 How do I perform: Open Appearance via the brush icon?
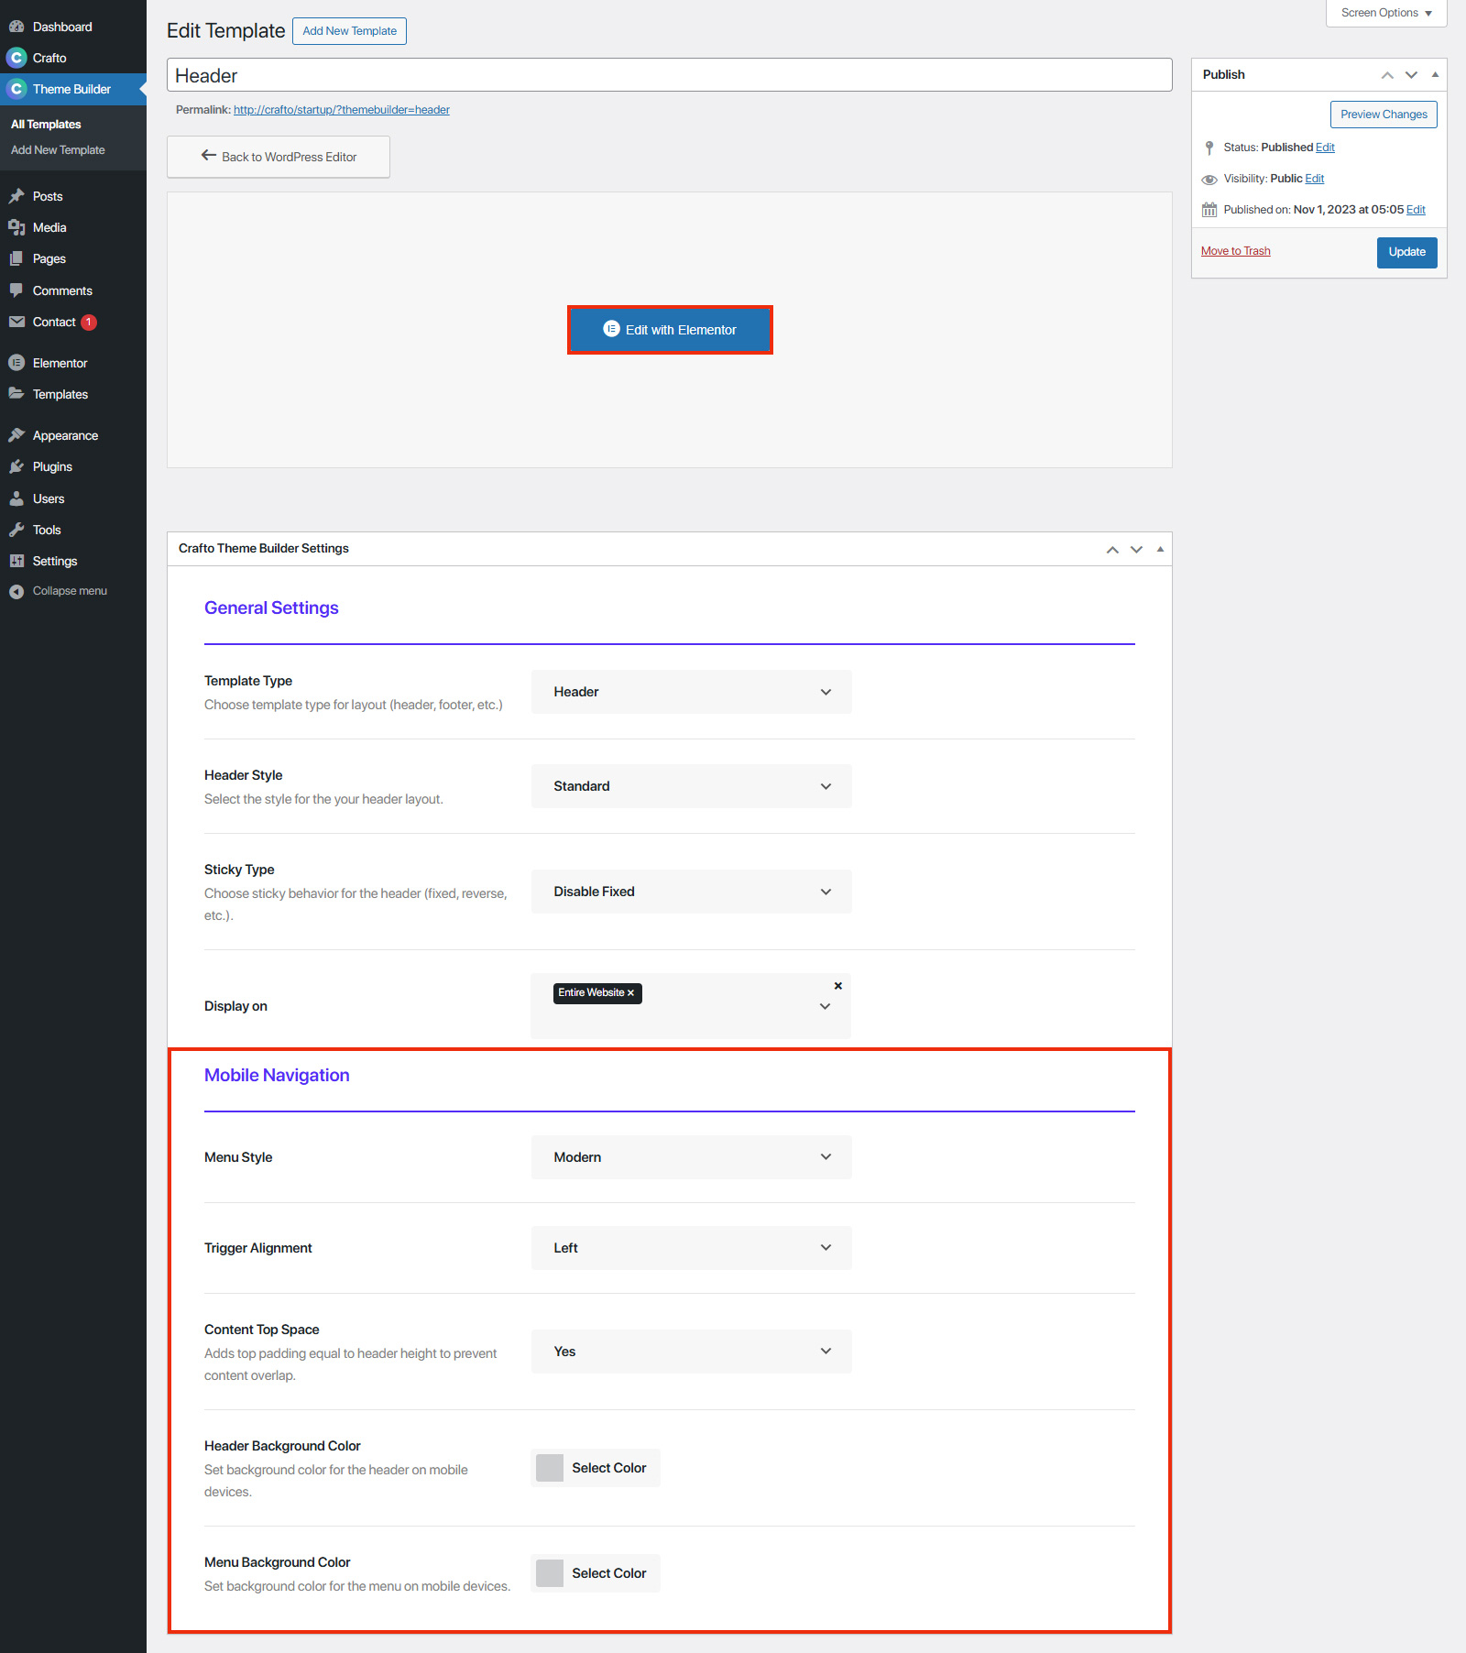point(17,434)
